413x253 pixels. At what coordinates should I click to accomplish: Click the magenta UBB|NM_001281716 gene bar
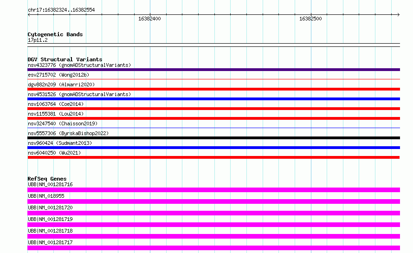click(x=213, y=190)
